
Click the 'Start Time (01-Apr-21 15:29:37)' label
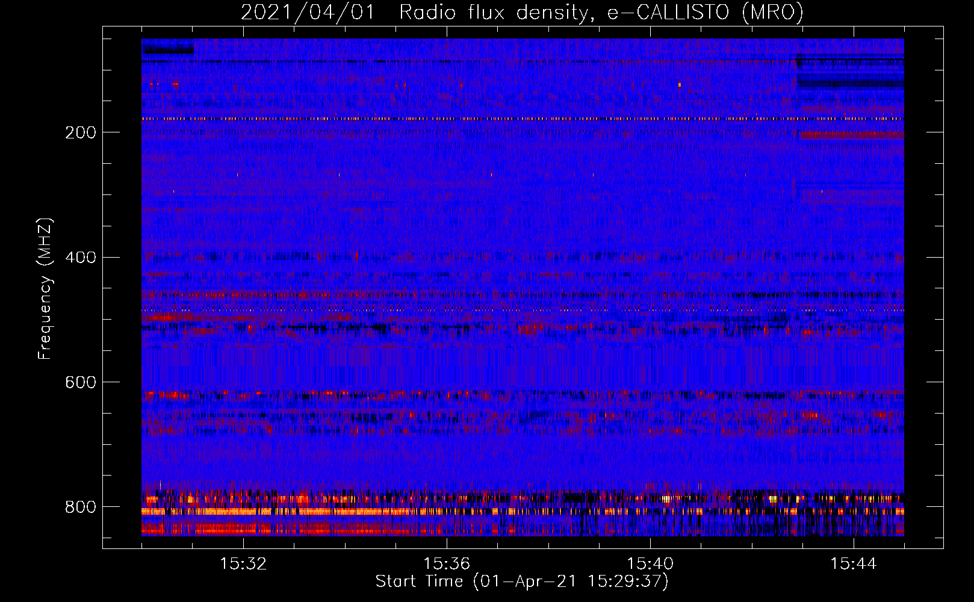[x=522, y=582]
